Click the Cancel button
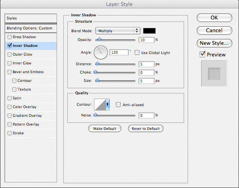Image resolution: width=239 pixels, height=188 pixels. [214, 31]
